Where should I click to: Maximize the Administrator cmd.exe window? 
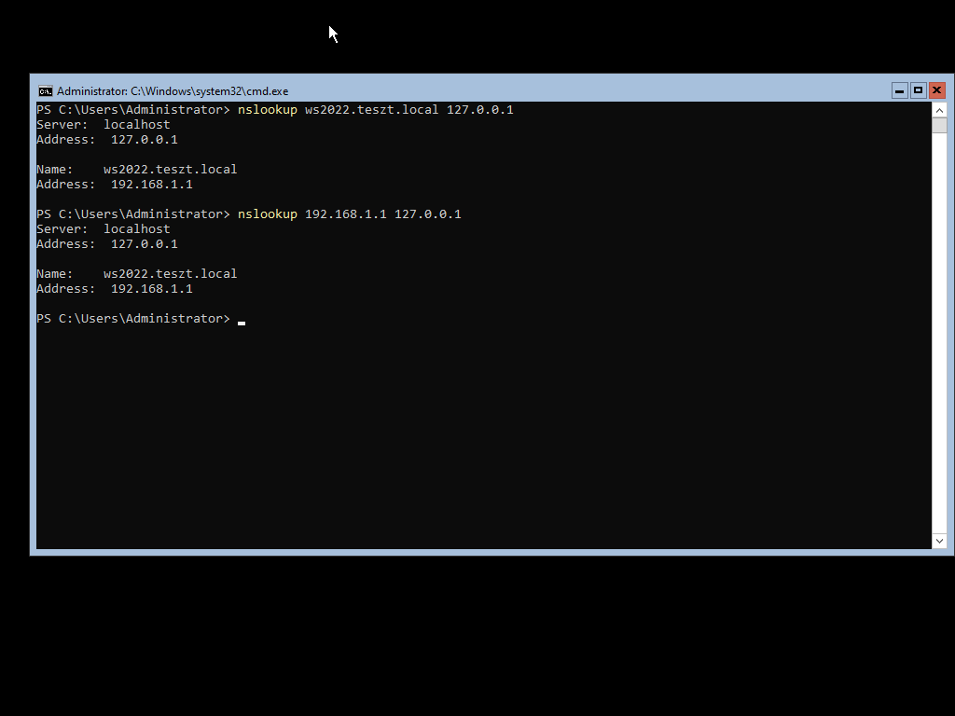point(918,90)
